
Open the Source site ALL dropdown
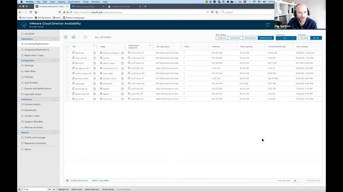[x=286, y=38]
